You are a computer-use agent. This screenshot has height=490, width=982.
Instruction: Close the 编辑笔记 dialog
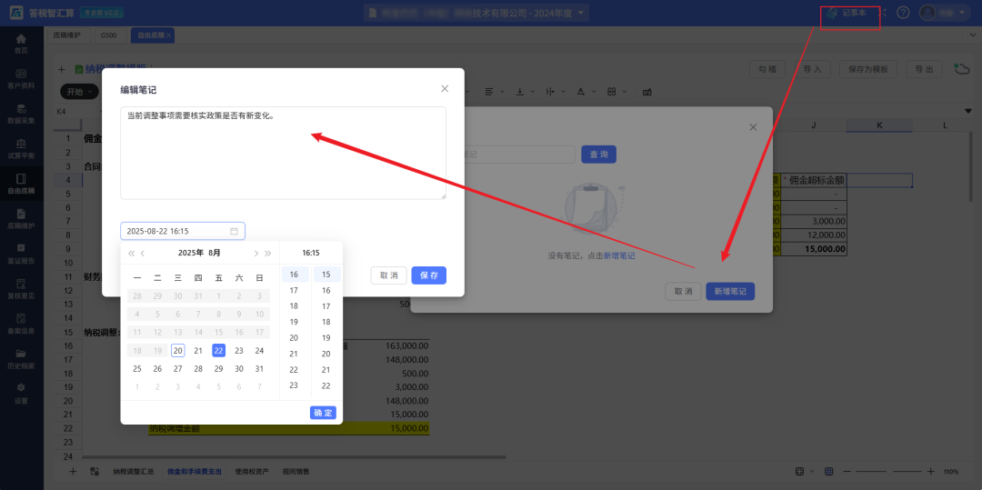445,89
